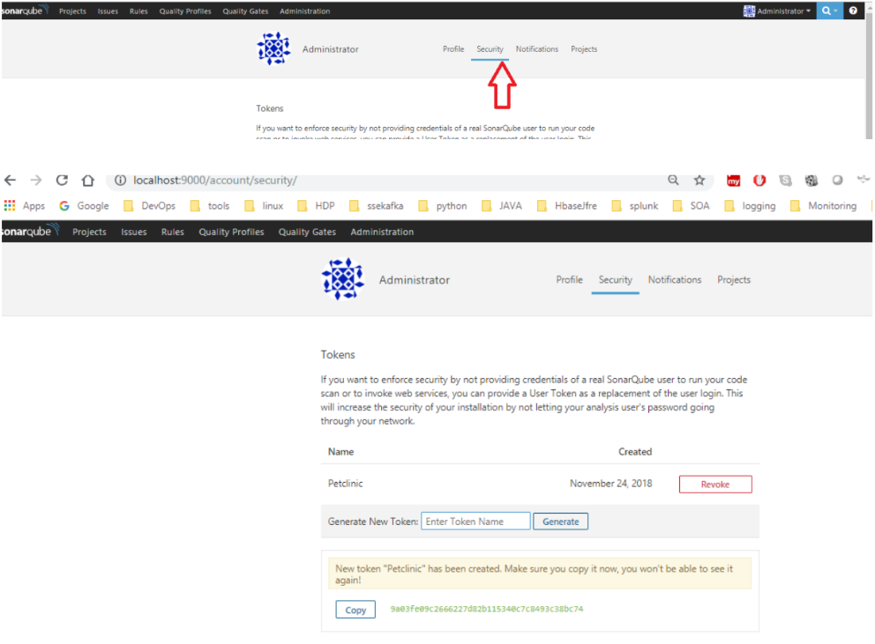
Task: Click the browser forward arrow
Action: (x=35, y=180)
